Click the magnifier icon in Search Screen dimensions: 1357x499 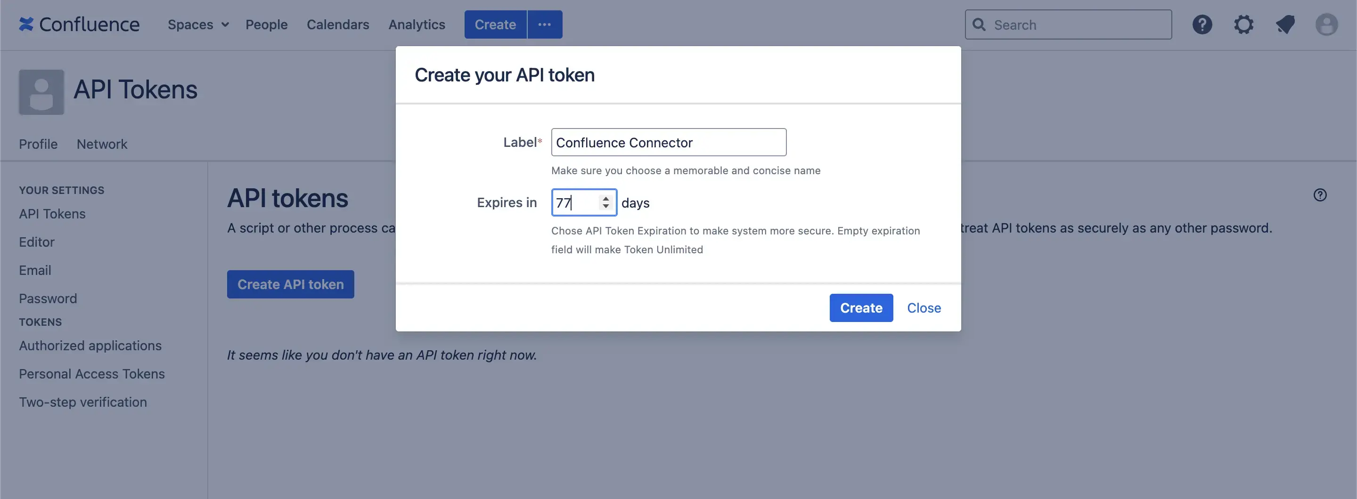[979, 24]
